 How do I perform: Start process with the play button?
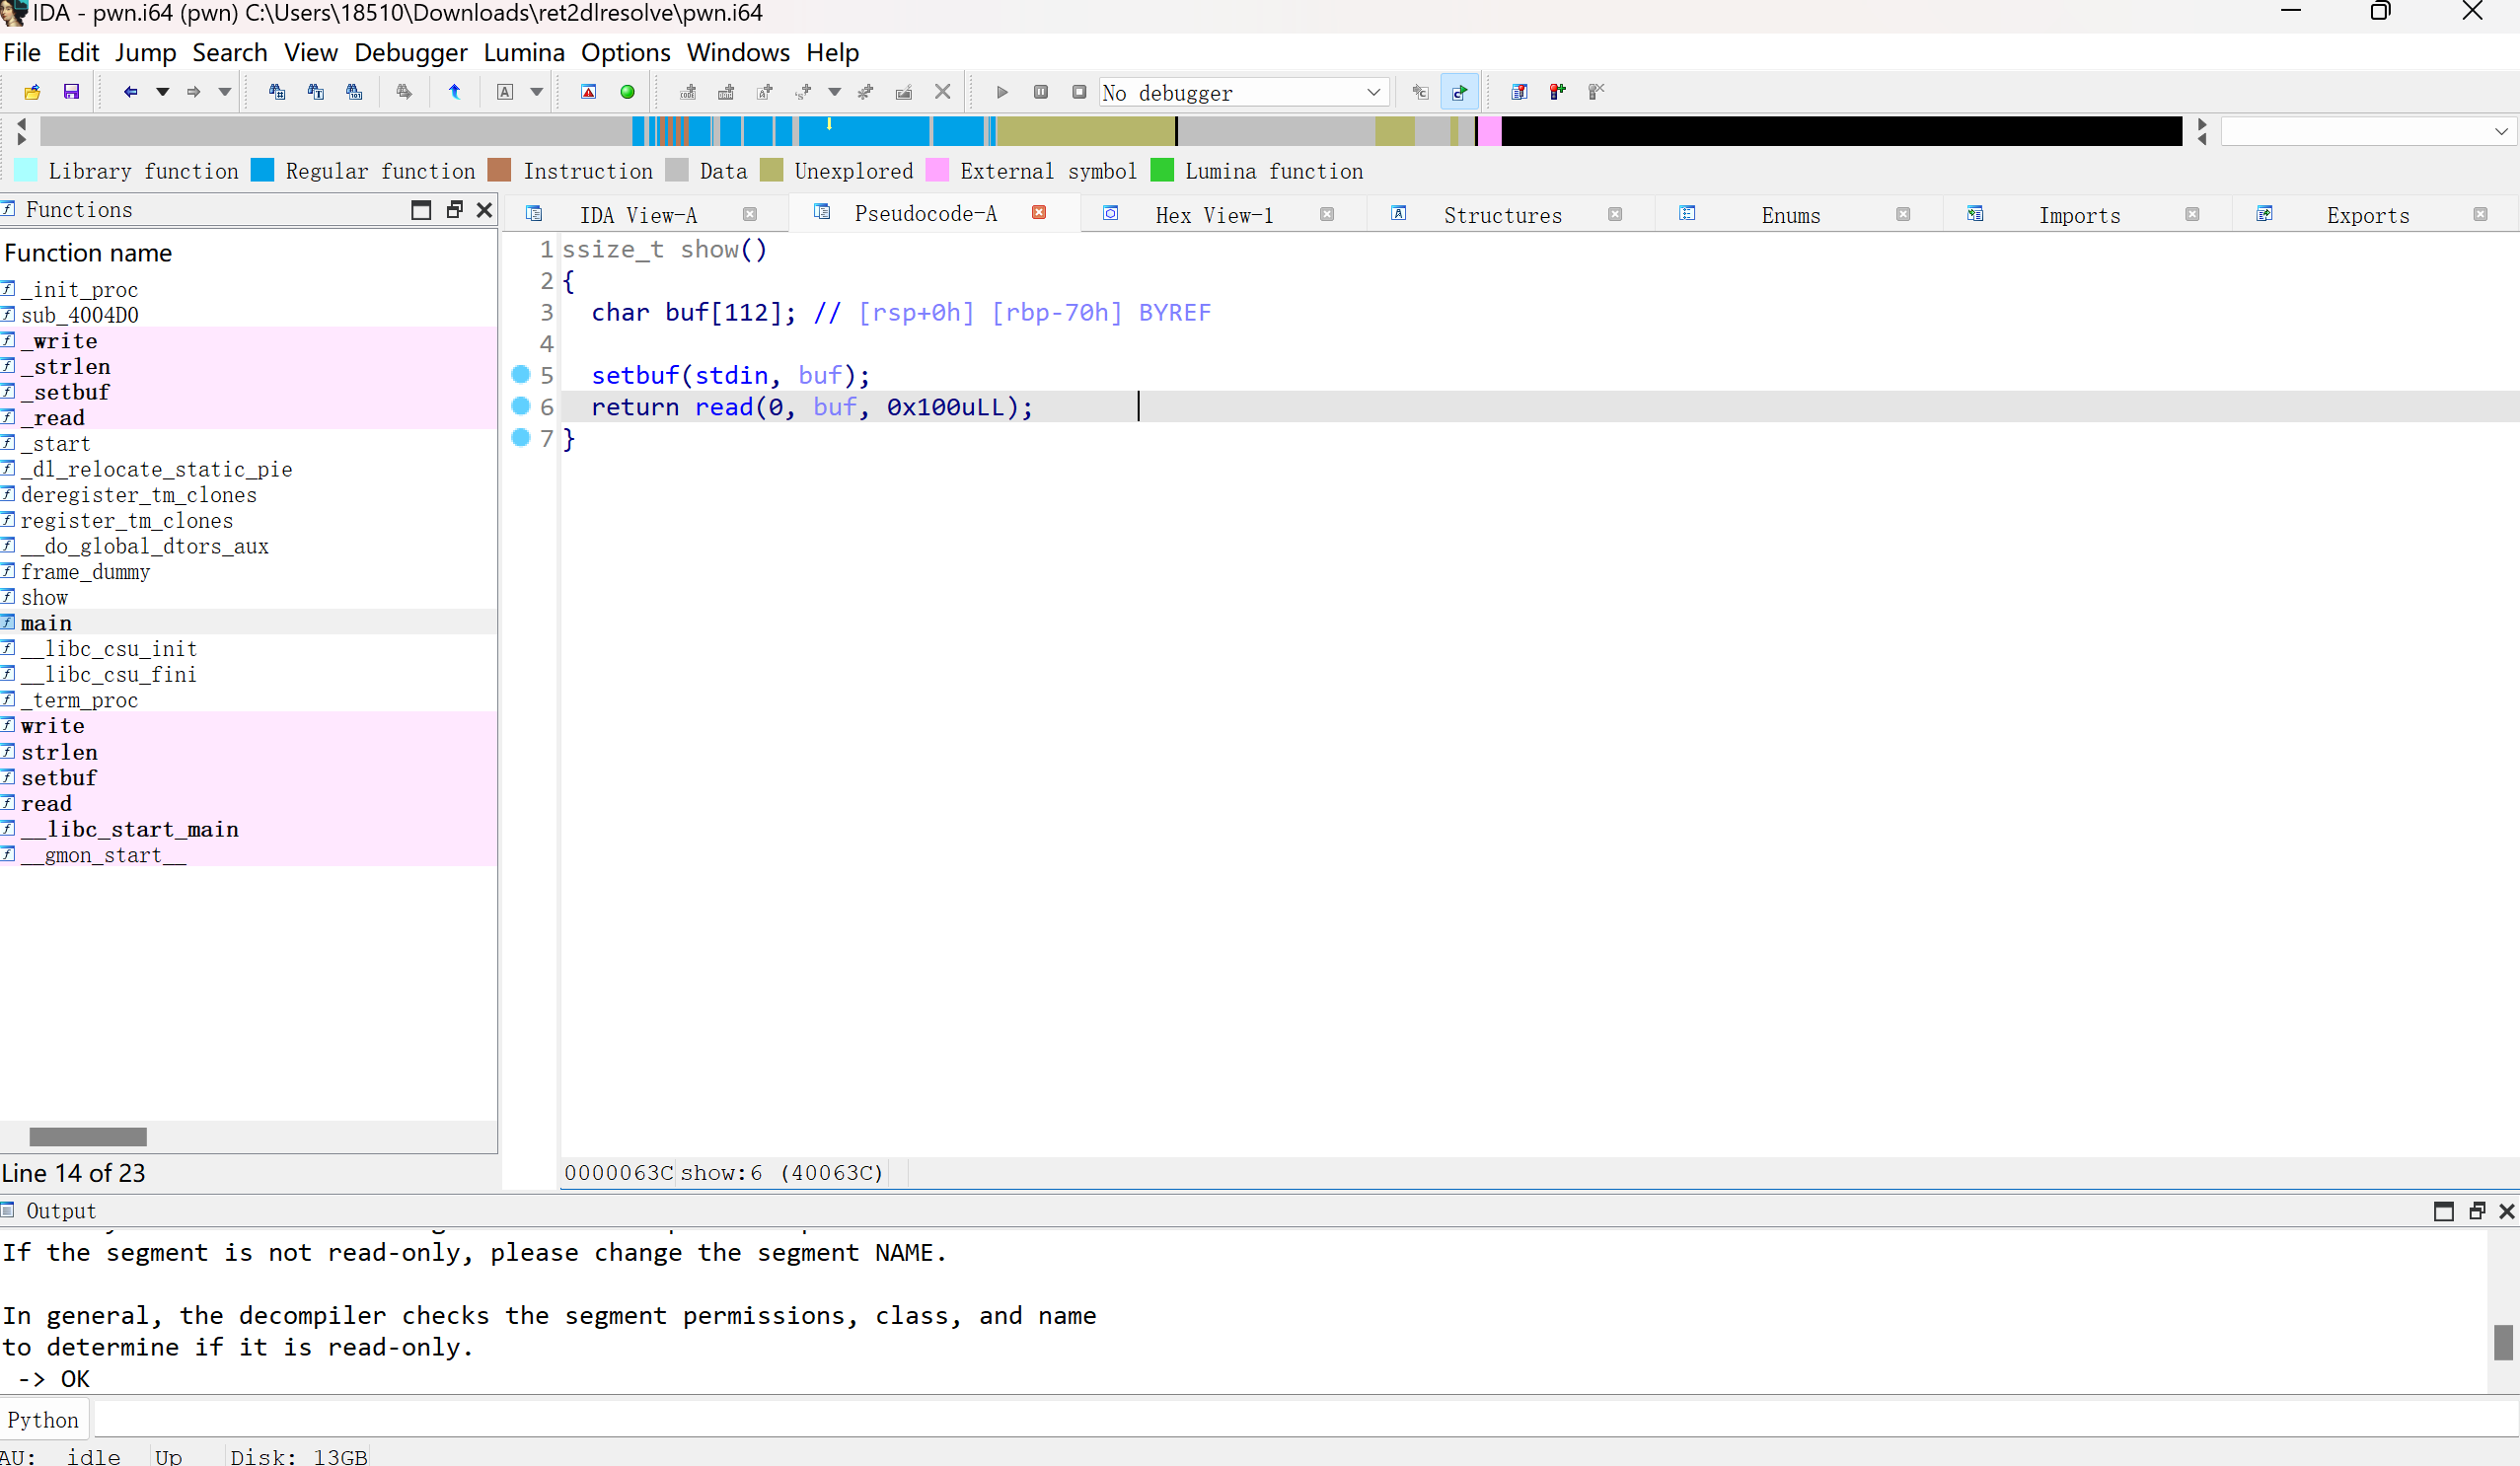1002,92
